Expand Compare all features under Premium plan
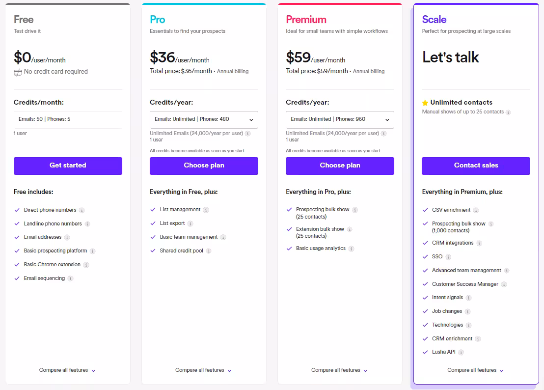This screenshot has height=390, width=544. [340, 370]
